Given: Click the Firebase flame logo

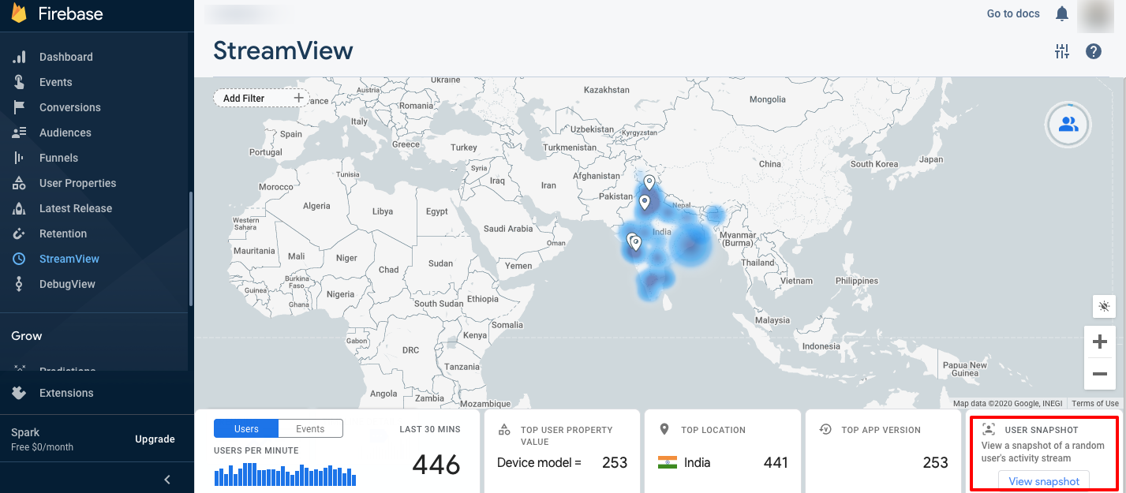Looking at the screenshot, I should [x=19, y=13].
